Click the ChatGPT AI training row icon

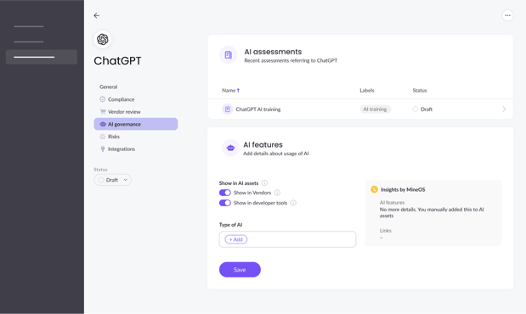click(x=228, y=109)
